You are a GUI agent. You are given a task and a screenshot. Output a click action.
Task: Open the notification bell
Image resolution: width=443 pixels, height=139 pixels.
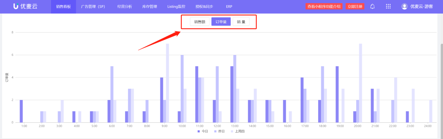click(x=372, y=6)
